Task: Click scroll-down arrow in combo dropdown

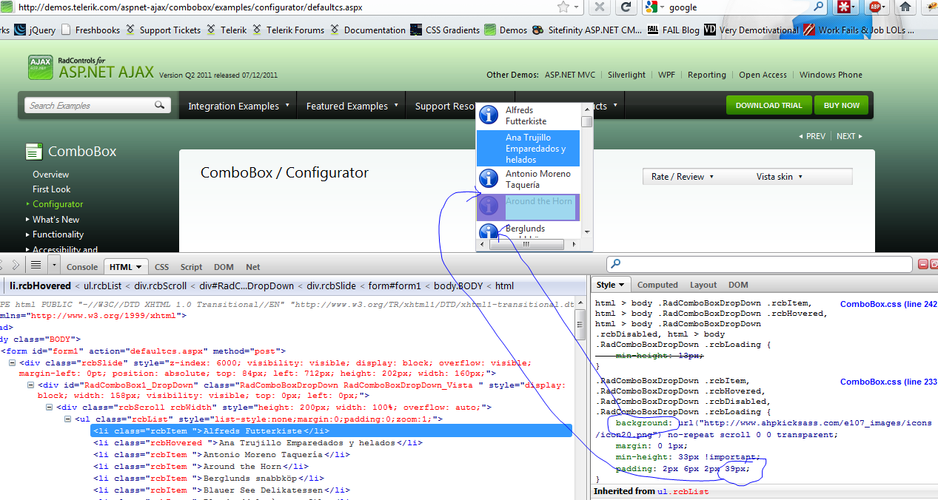Action: tap(587, 232)
